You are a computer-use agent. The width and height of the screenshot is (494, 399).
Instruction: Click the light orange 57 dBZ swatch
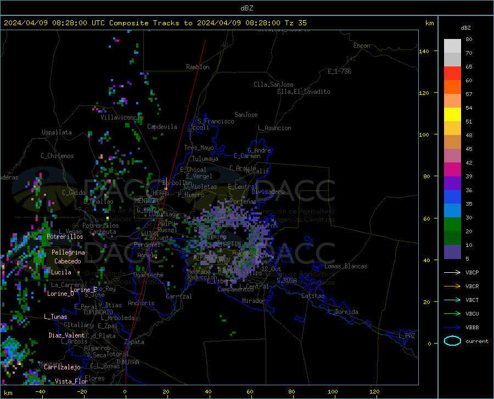click(452, 101)
